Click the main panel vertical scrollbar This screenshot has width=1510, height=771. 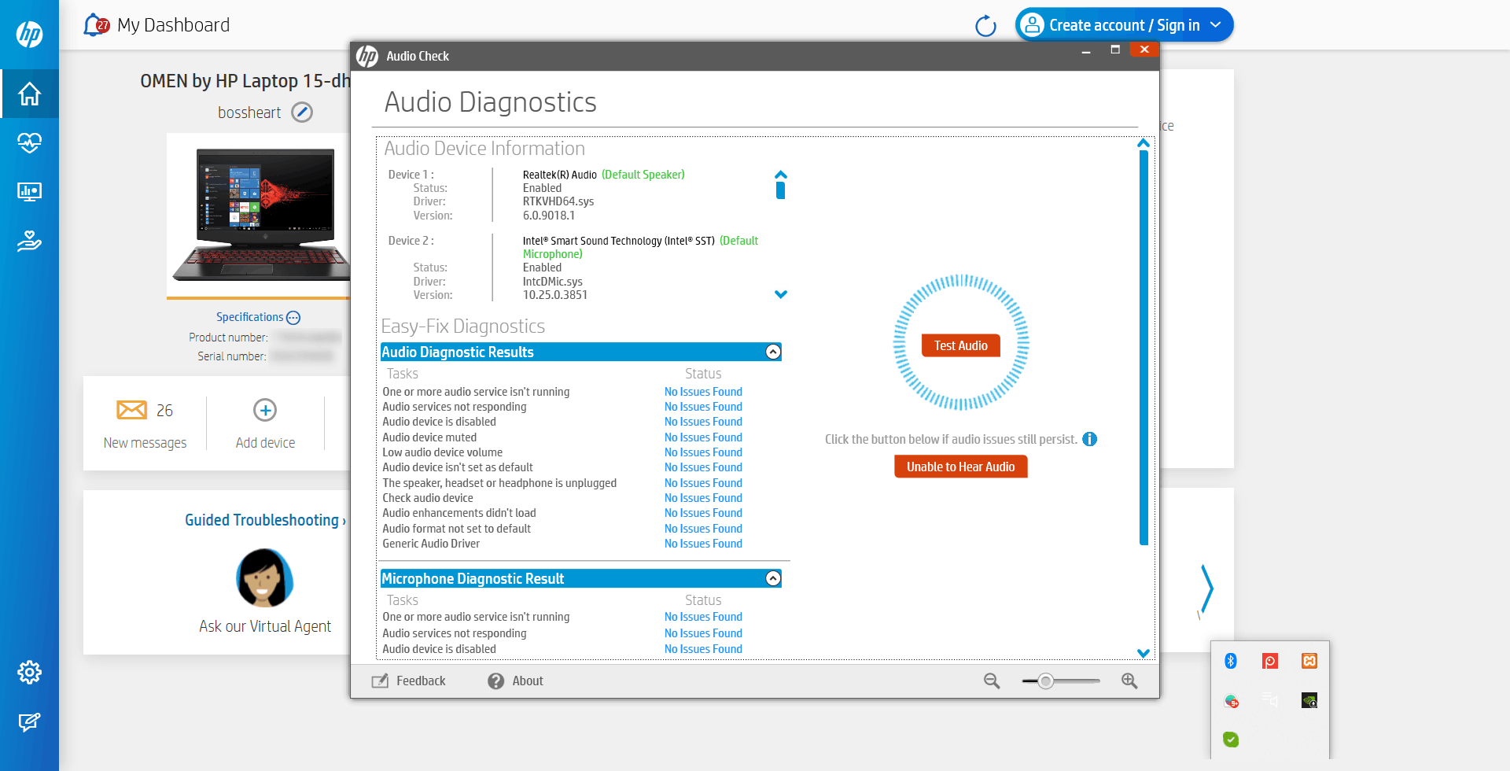click(1144, 348)
